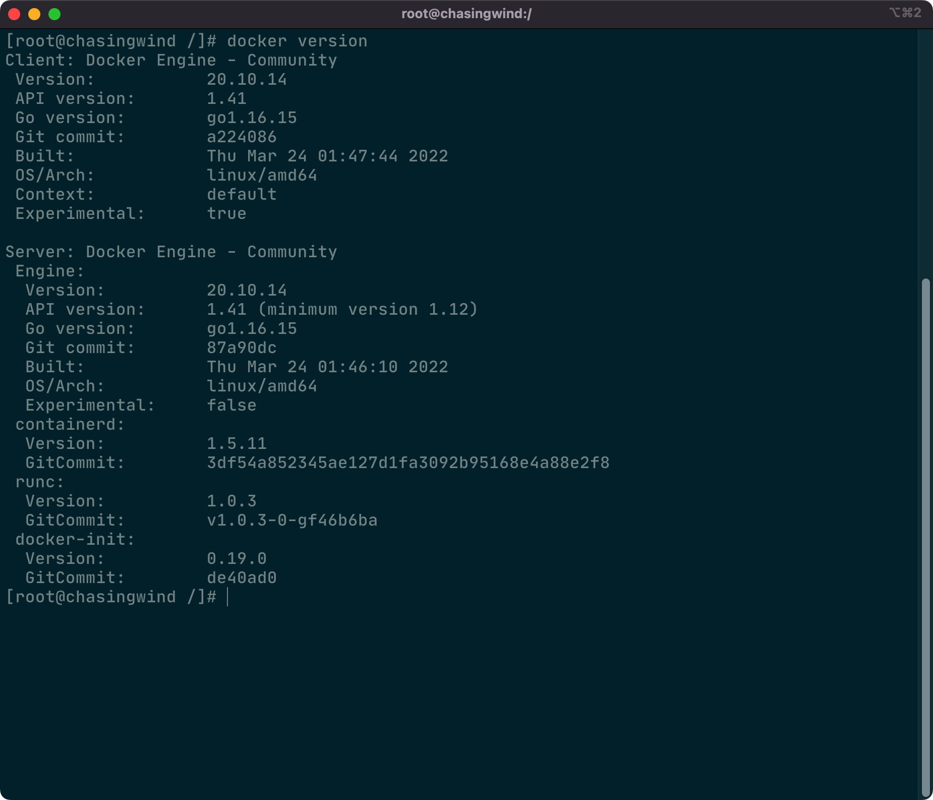Image resolution: width=933 pixels, height=800 pixels.
Task: Click the Server Engine Go version "go1.16.15"
Action: point(252,328)
